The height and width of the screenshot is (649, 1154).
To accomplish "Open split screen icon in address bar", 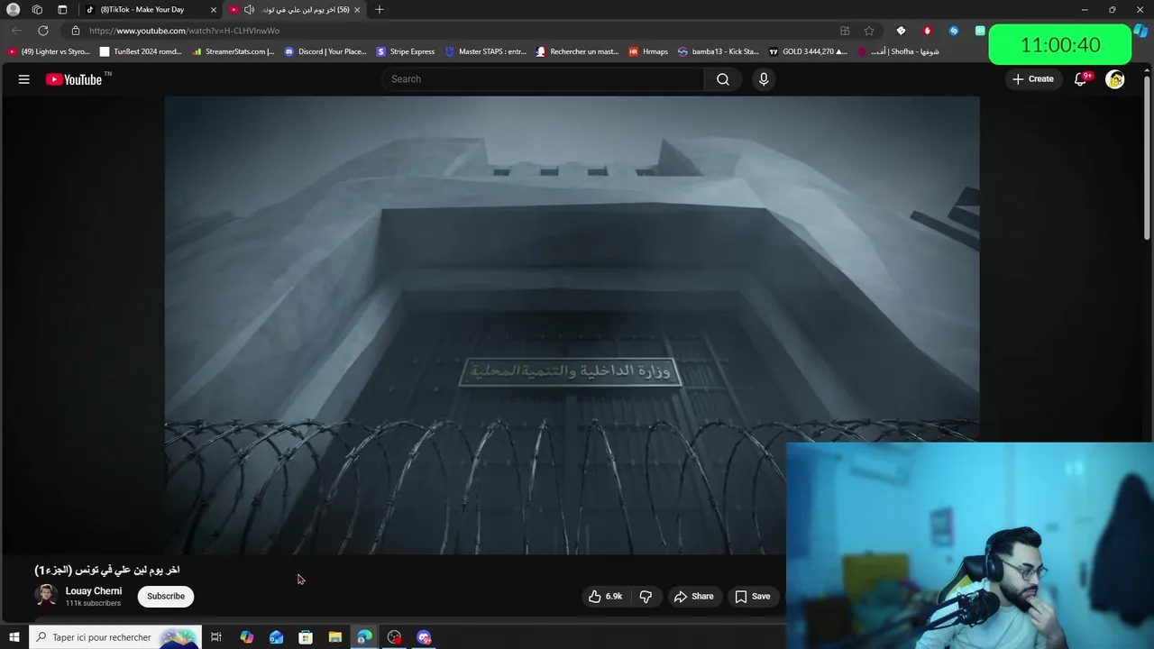I will tap(845, 31).
